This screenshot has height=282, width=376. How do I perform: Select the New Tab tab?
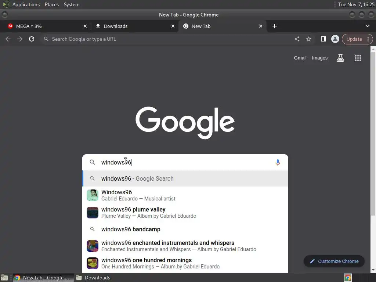click(x=222, y=26)
